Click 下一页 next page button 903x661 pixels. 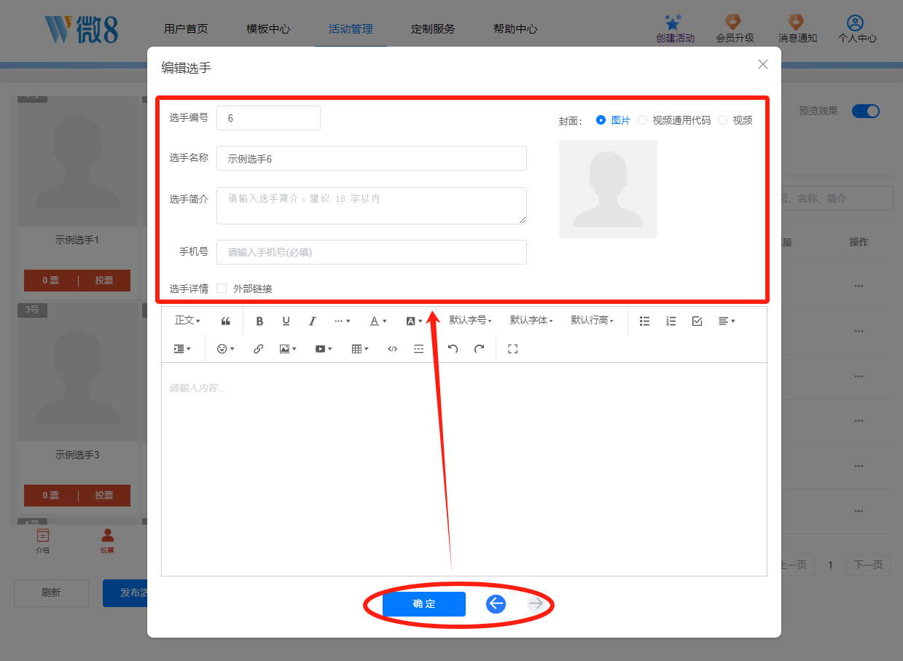click(x=868, y=565)
